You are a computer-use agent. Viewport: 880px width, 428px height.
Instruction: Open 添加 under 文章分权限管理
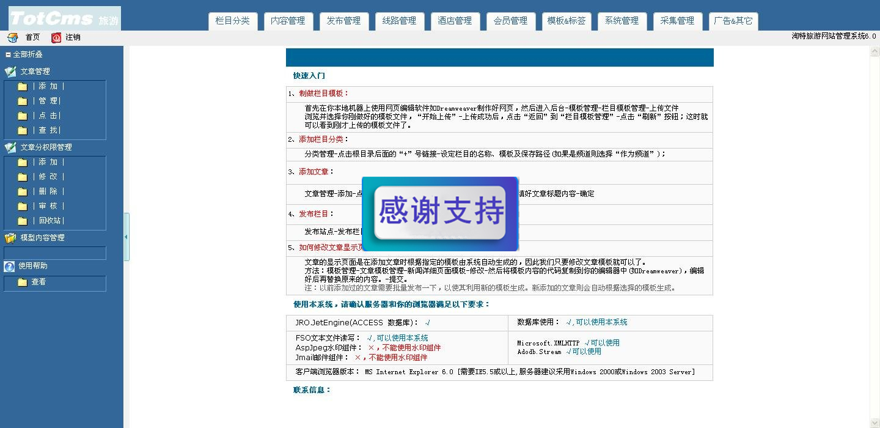click(48, 162)
